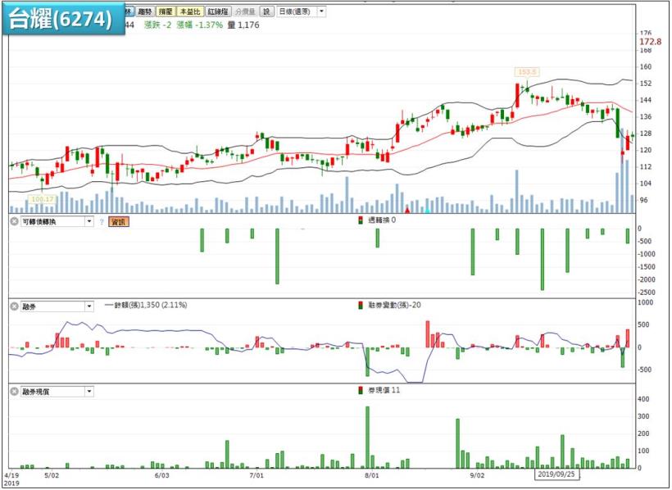Close the 可轉債轉換 indicator panel
This screenshot has width=672, height=490.
click(x=14, y=221)
